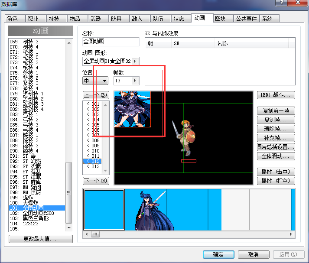Switch to the 敌人 tab
The width and height of the screenshot is (309, 263).
click(x=140, y=19)
